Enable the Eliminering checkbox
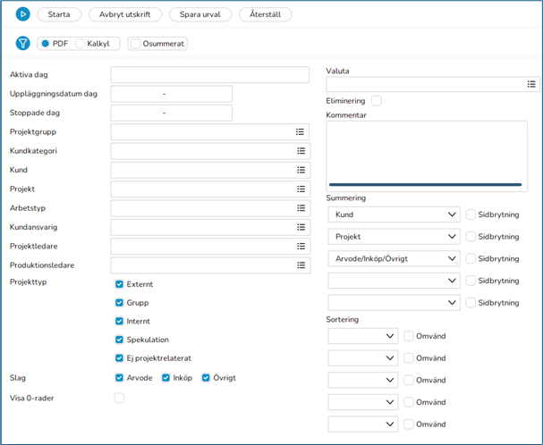Image resolution: width=543 pixels, height=445 pixels. (x=377, y=101)
